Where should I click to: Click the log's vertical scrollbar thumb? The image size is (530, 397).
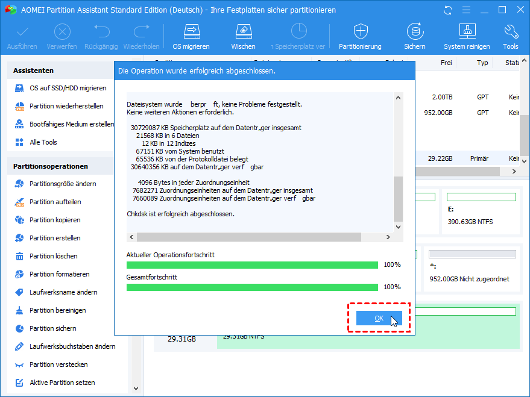[x=398, y=199]
